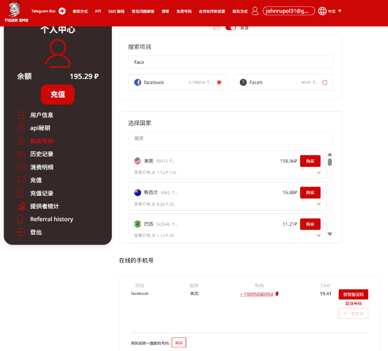Open the 中文 language dropdown arrow

(x=340, y=11)
